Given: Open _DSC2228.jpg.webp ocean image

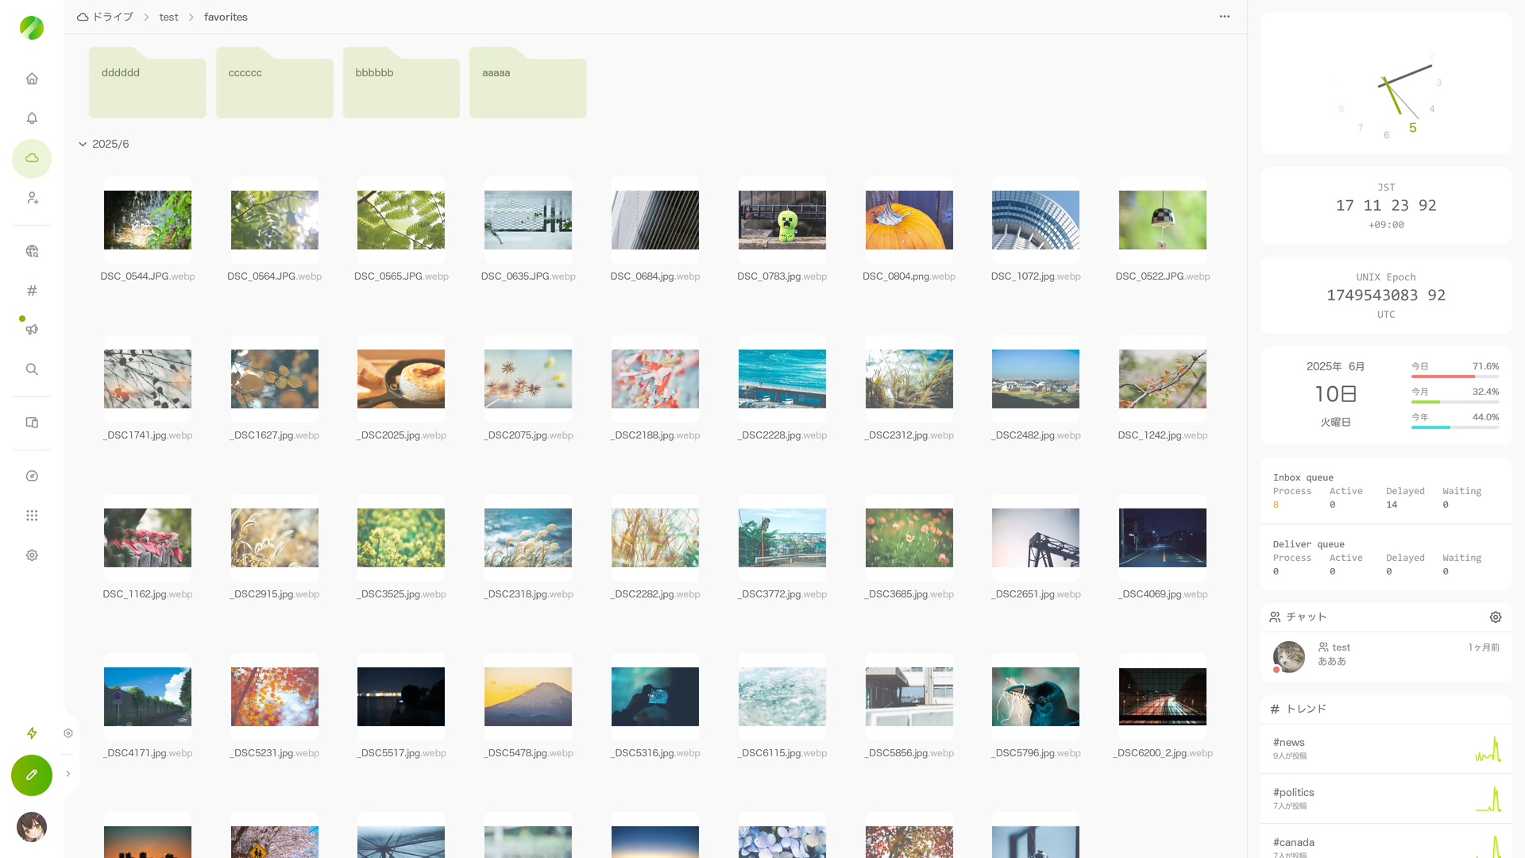Looking at the screenshot, I should [x=782, y=379].
